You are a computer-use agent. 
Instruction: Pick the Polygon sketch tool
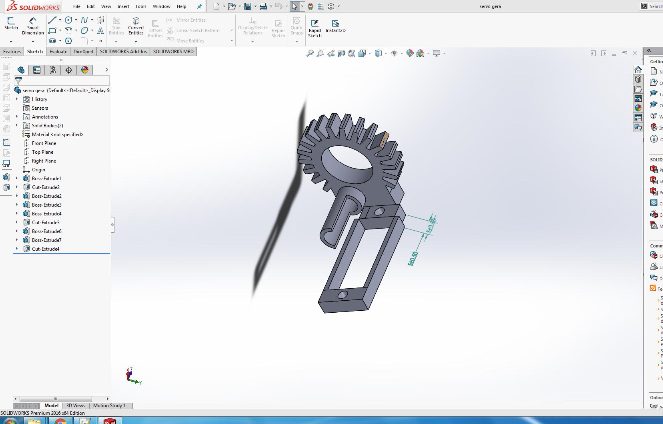pyautogui.click(x=69, y=41)
